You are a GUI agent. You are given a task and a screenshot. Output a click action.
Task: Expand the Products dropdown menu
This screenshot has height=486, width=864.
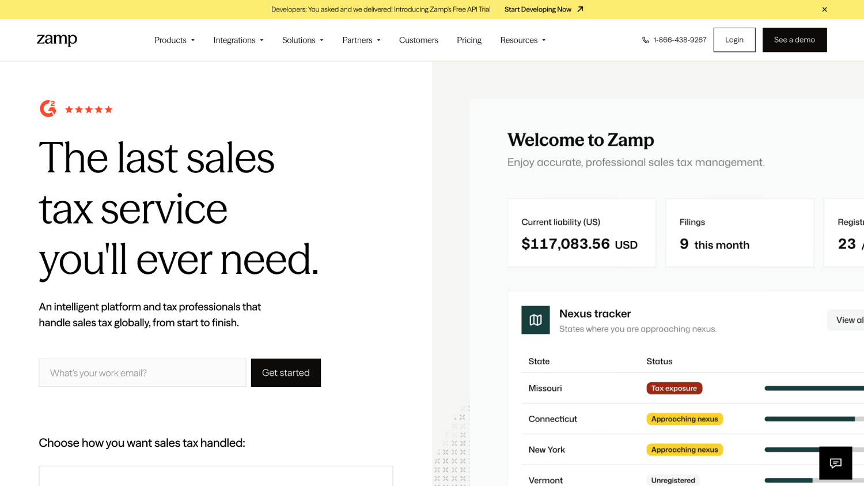pos(175,40)
